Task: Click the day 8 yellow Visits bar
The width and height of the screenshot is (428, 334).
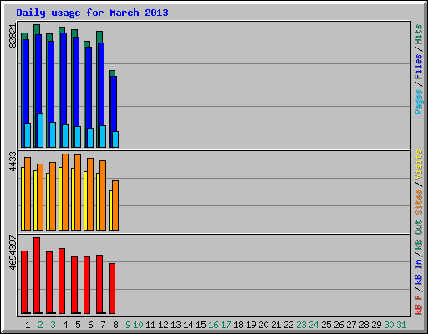Action: point(110,210)
